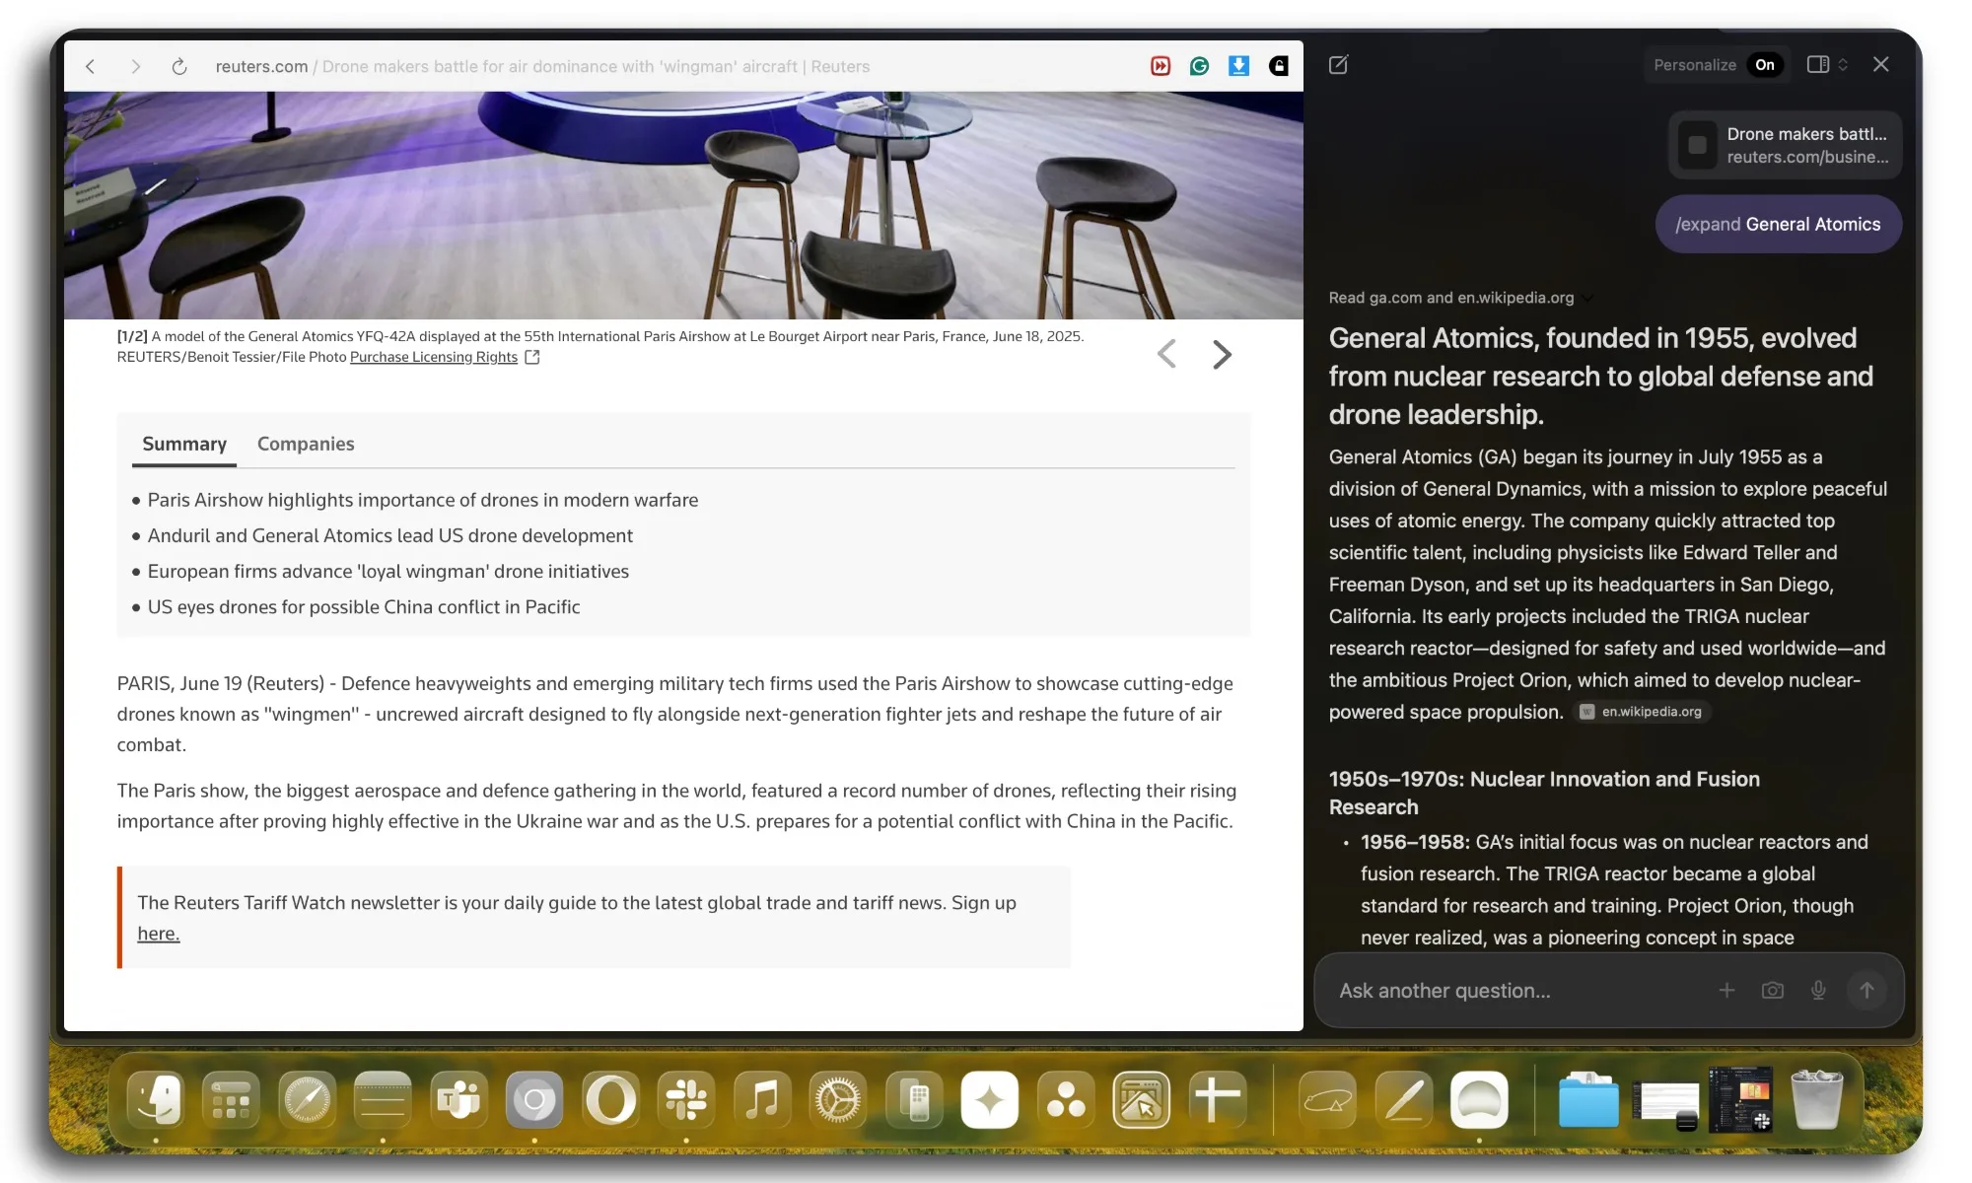Uncheck the Drone makers page context checkbox
This screenshot has width=1972, height=1183.
coord(1697,145)
